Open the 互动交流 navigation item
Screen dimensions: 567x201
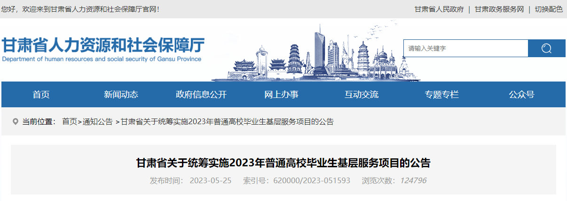[361, 95]
